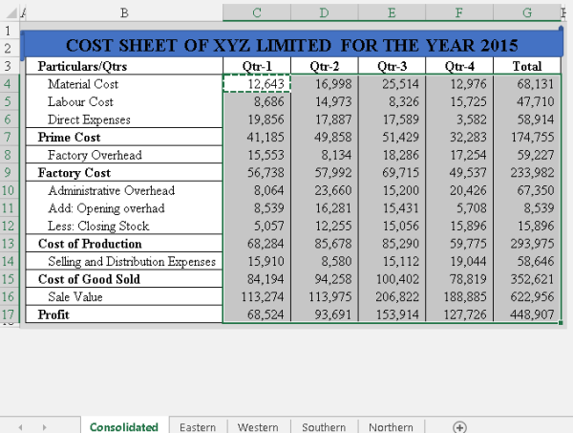Click the Profit label cell
This screenshot has height=433, width=573.
124,314
